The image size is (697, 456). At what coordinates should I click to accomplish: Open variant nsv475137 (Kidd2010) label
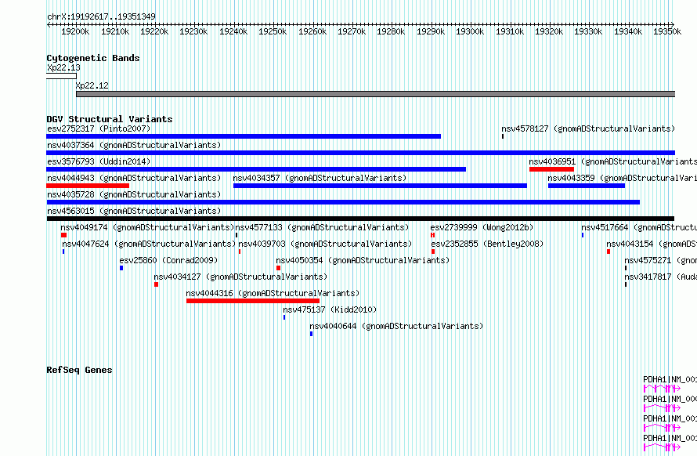(330, 309)
